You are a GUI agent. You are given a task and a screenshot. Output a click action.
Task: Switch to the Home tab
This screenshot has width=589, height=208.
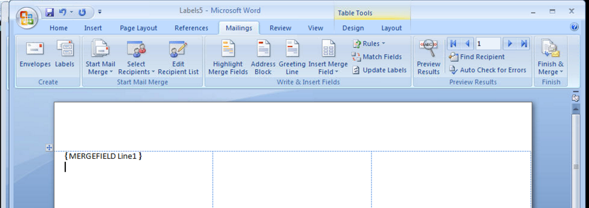[x=58, y=28]
